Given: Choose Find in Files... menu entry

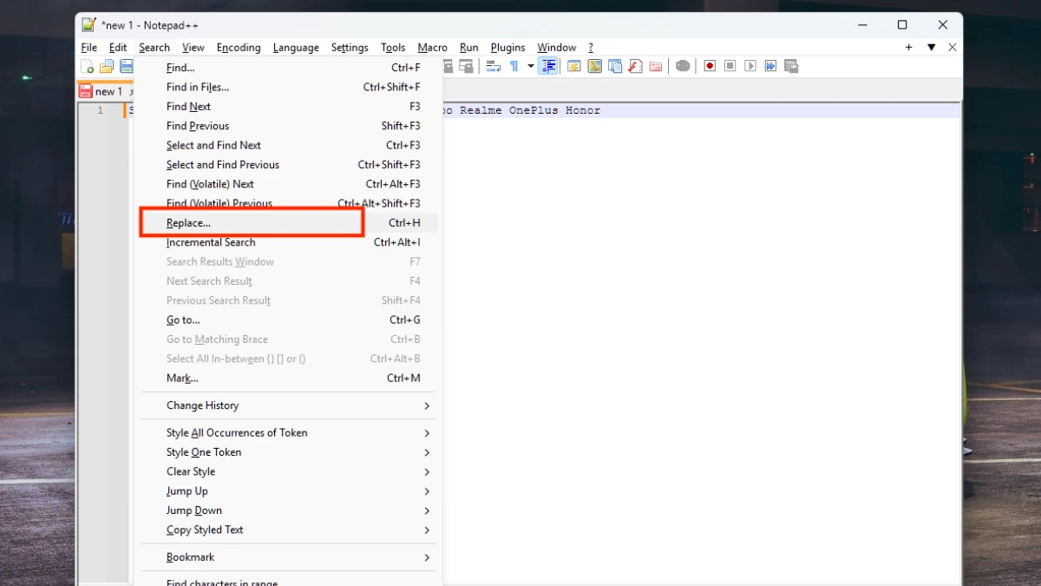Looking at the screenshot, I should coord(290,87).
